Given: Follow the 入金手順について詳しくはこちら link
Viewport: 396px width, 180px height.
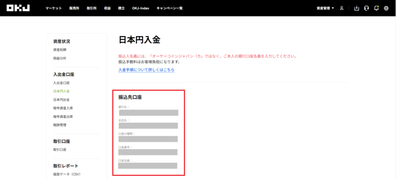Looking at the screenshot, I should 146,69.
